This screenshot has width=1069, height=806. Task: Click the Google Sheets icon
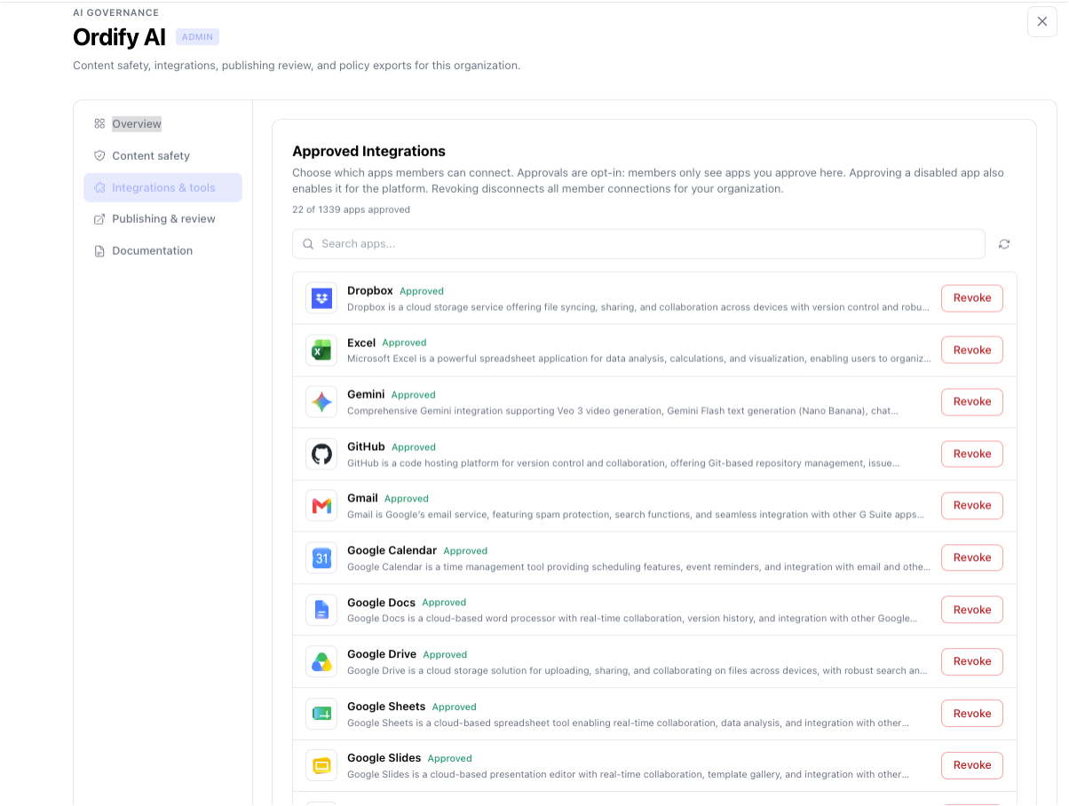point(321,714)
